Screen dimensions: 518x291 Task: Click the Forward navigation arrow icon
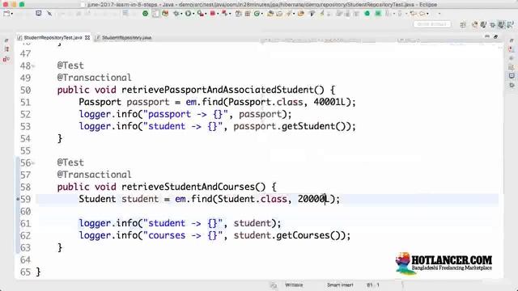point(422,14)
